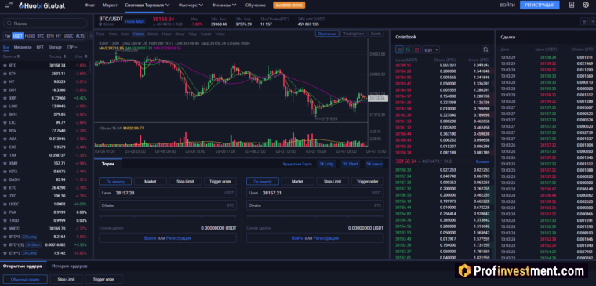Select the HUSD market filter
This screenshot has height=286, width=596.
click(30, 36)
